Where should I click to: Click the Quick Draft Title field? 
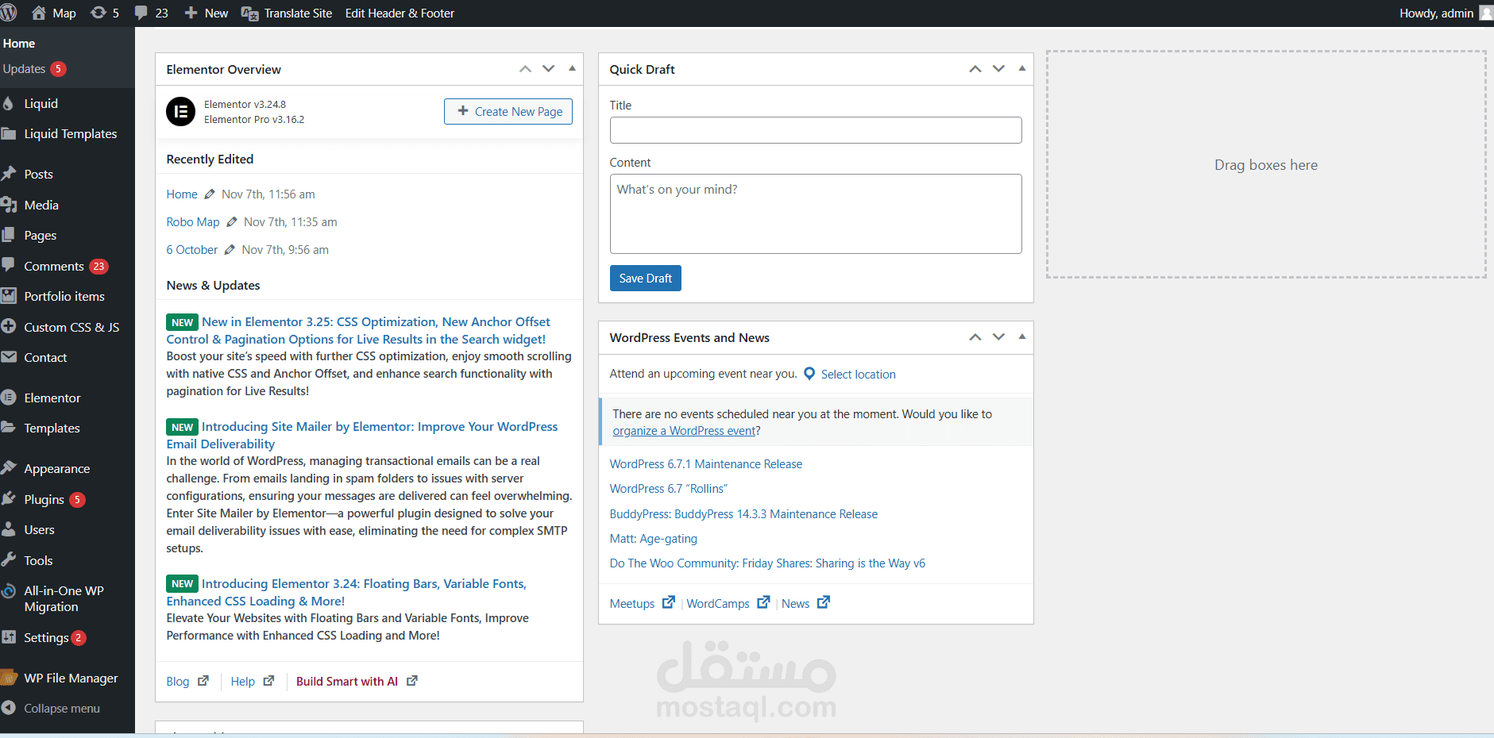click(816, 130)
